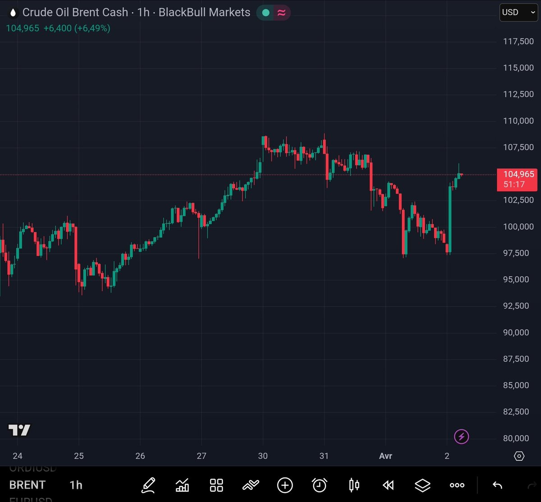Tap the purple lightning bolt icon

(461, 437)
